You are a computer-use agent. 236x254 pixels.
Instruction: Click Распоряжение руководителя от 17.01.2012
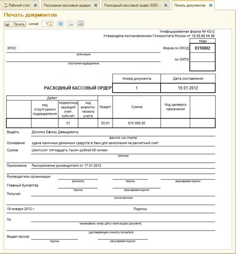tap(66, 165)
